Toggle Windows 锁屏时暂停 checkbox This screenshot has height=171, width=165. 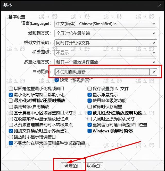coord(89,131)
